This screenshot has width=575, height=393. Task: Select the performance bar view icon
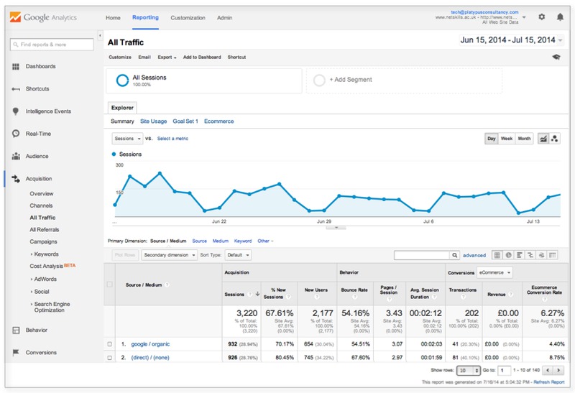click(x=519, y=255)
